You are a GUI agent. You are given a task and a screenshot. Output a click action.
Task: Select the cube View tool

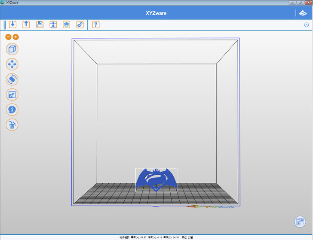[12, 49]
